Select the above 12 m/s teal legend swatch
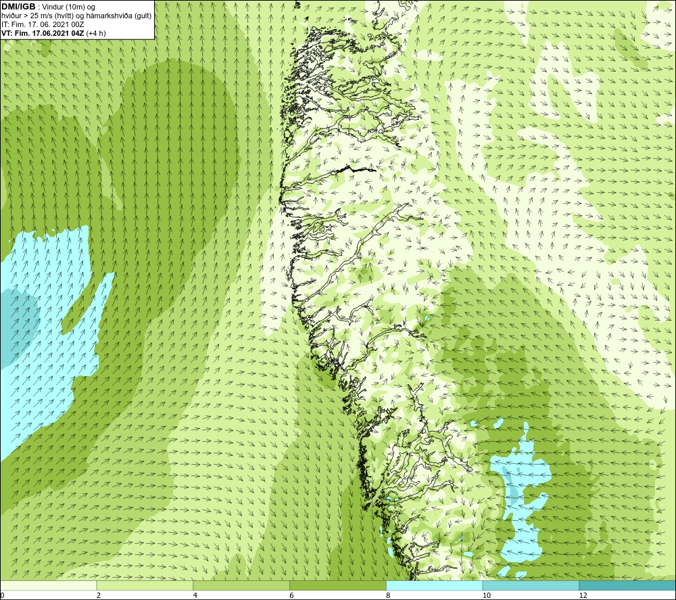The image size is (676, 600). click(628, 585)
